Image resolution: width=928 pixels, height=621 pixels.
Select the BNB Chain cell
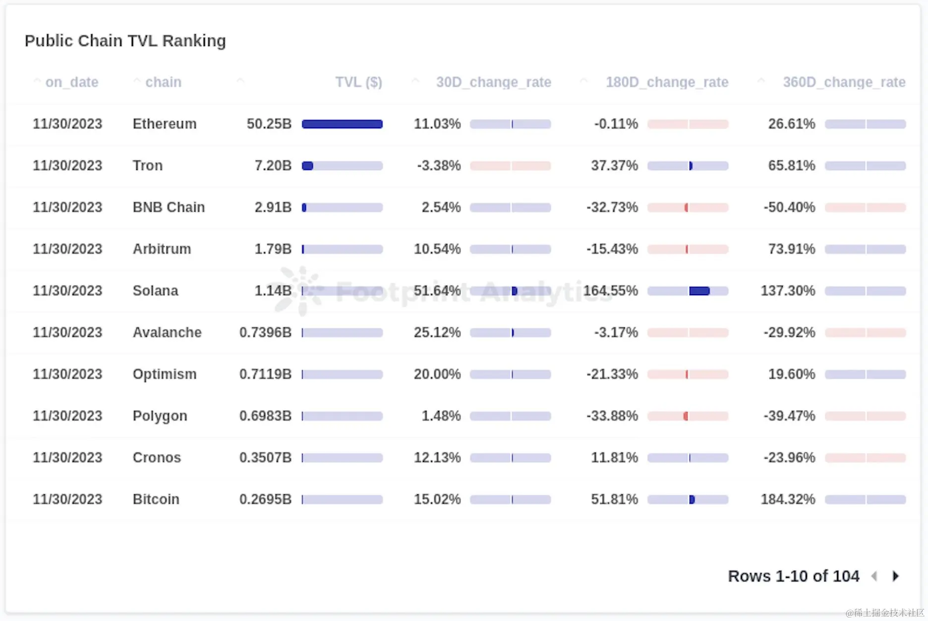point(169,207)
